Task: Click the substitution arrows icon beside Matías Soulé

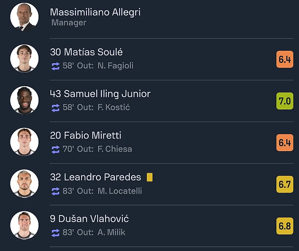Action: click(55, 66)
